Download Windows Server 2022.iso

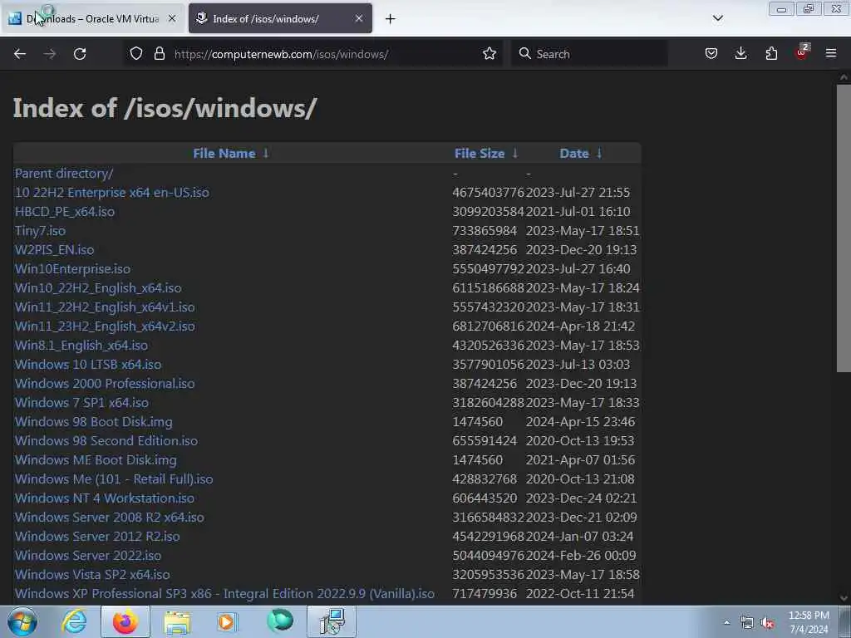(88, 556)
